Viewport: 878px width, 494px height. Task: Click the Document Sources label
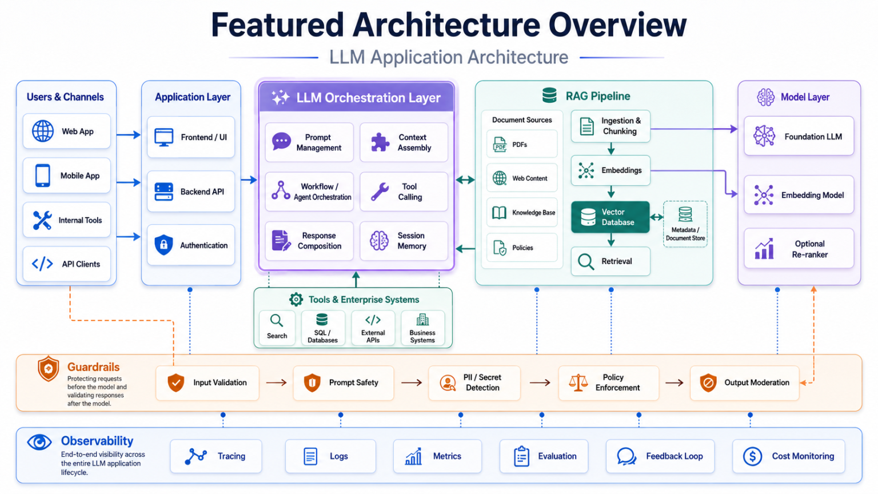522,120
